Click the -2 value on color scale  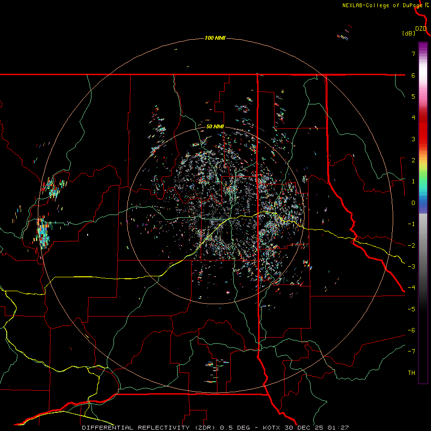tap(411, 245)
